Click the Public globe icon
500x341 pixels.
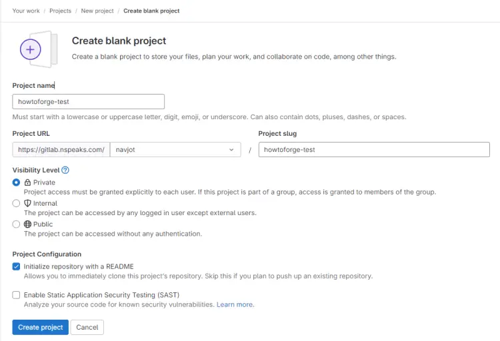pos(27,224)
